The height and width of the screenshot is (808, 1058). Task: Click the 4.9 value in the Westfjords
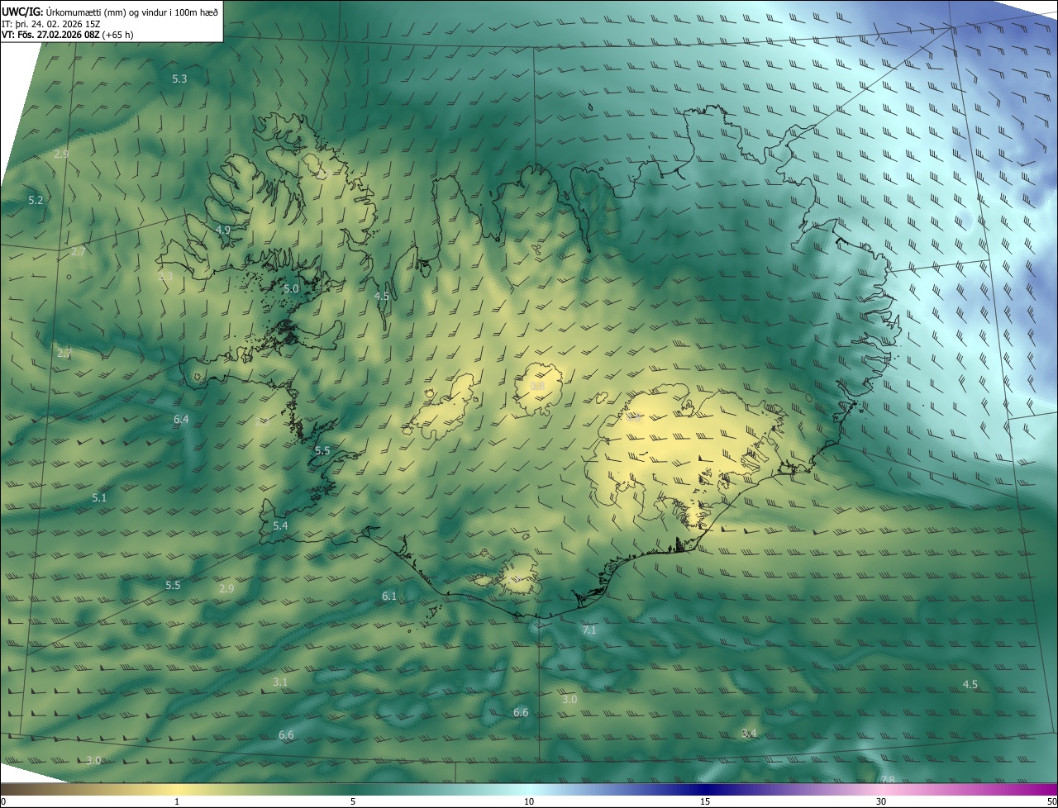tap(222, 229)
